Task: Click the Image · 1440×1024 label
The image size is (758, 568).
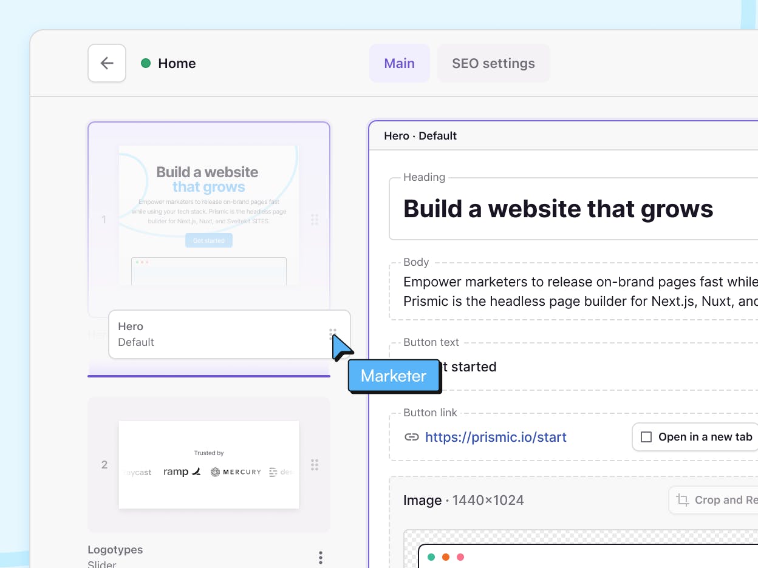Action: [x=463, y=501]
